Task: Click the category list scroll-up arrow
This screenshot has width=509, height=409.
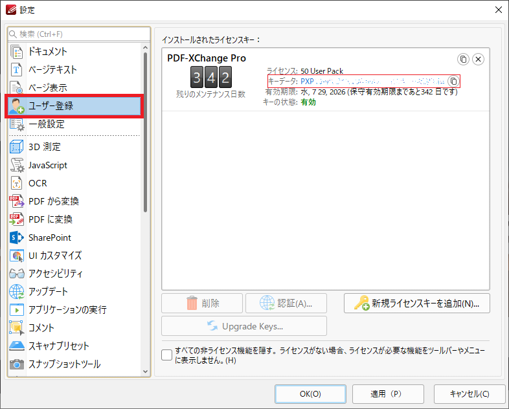Action: pos(146,48)
